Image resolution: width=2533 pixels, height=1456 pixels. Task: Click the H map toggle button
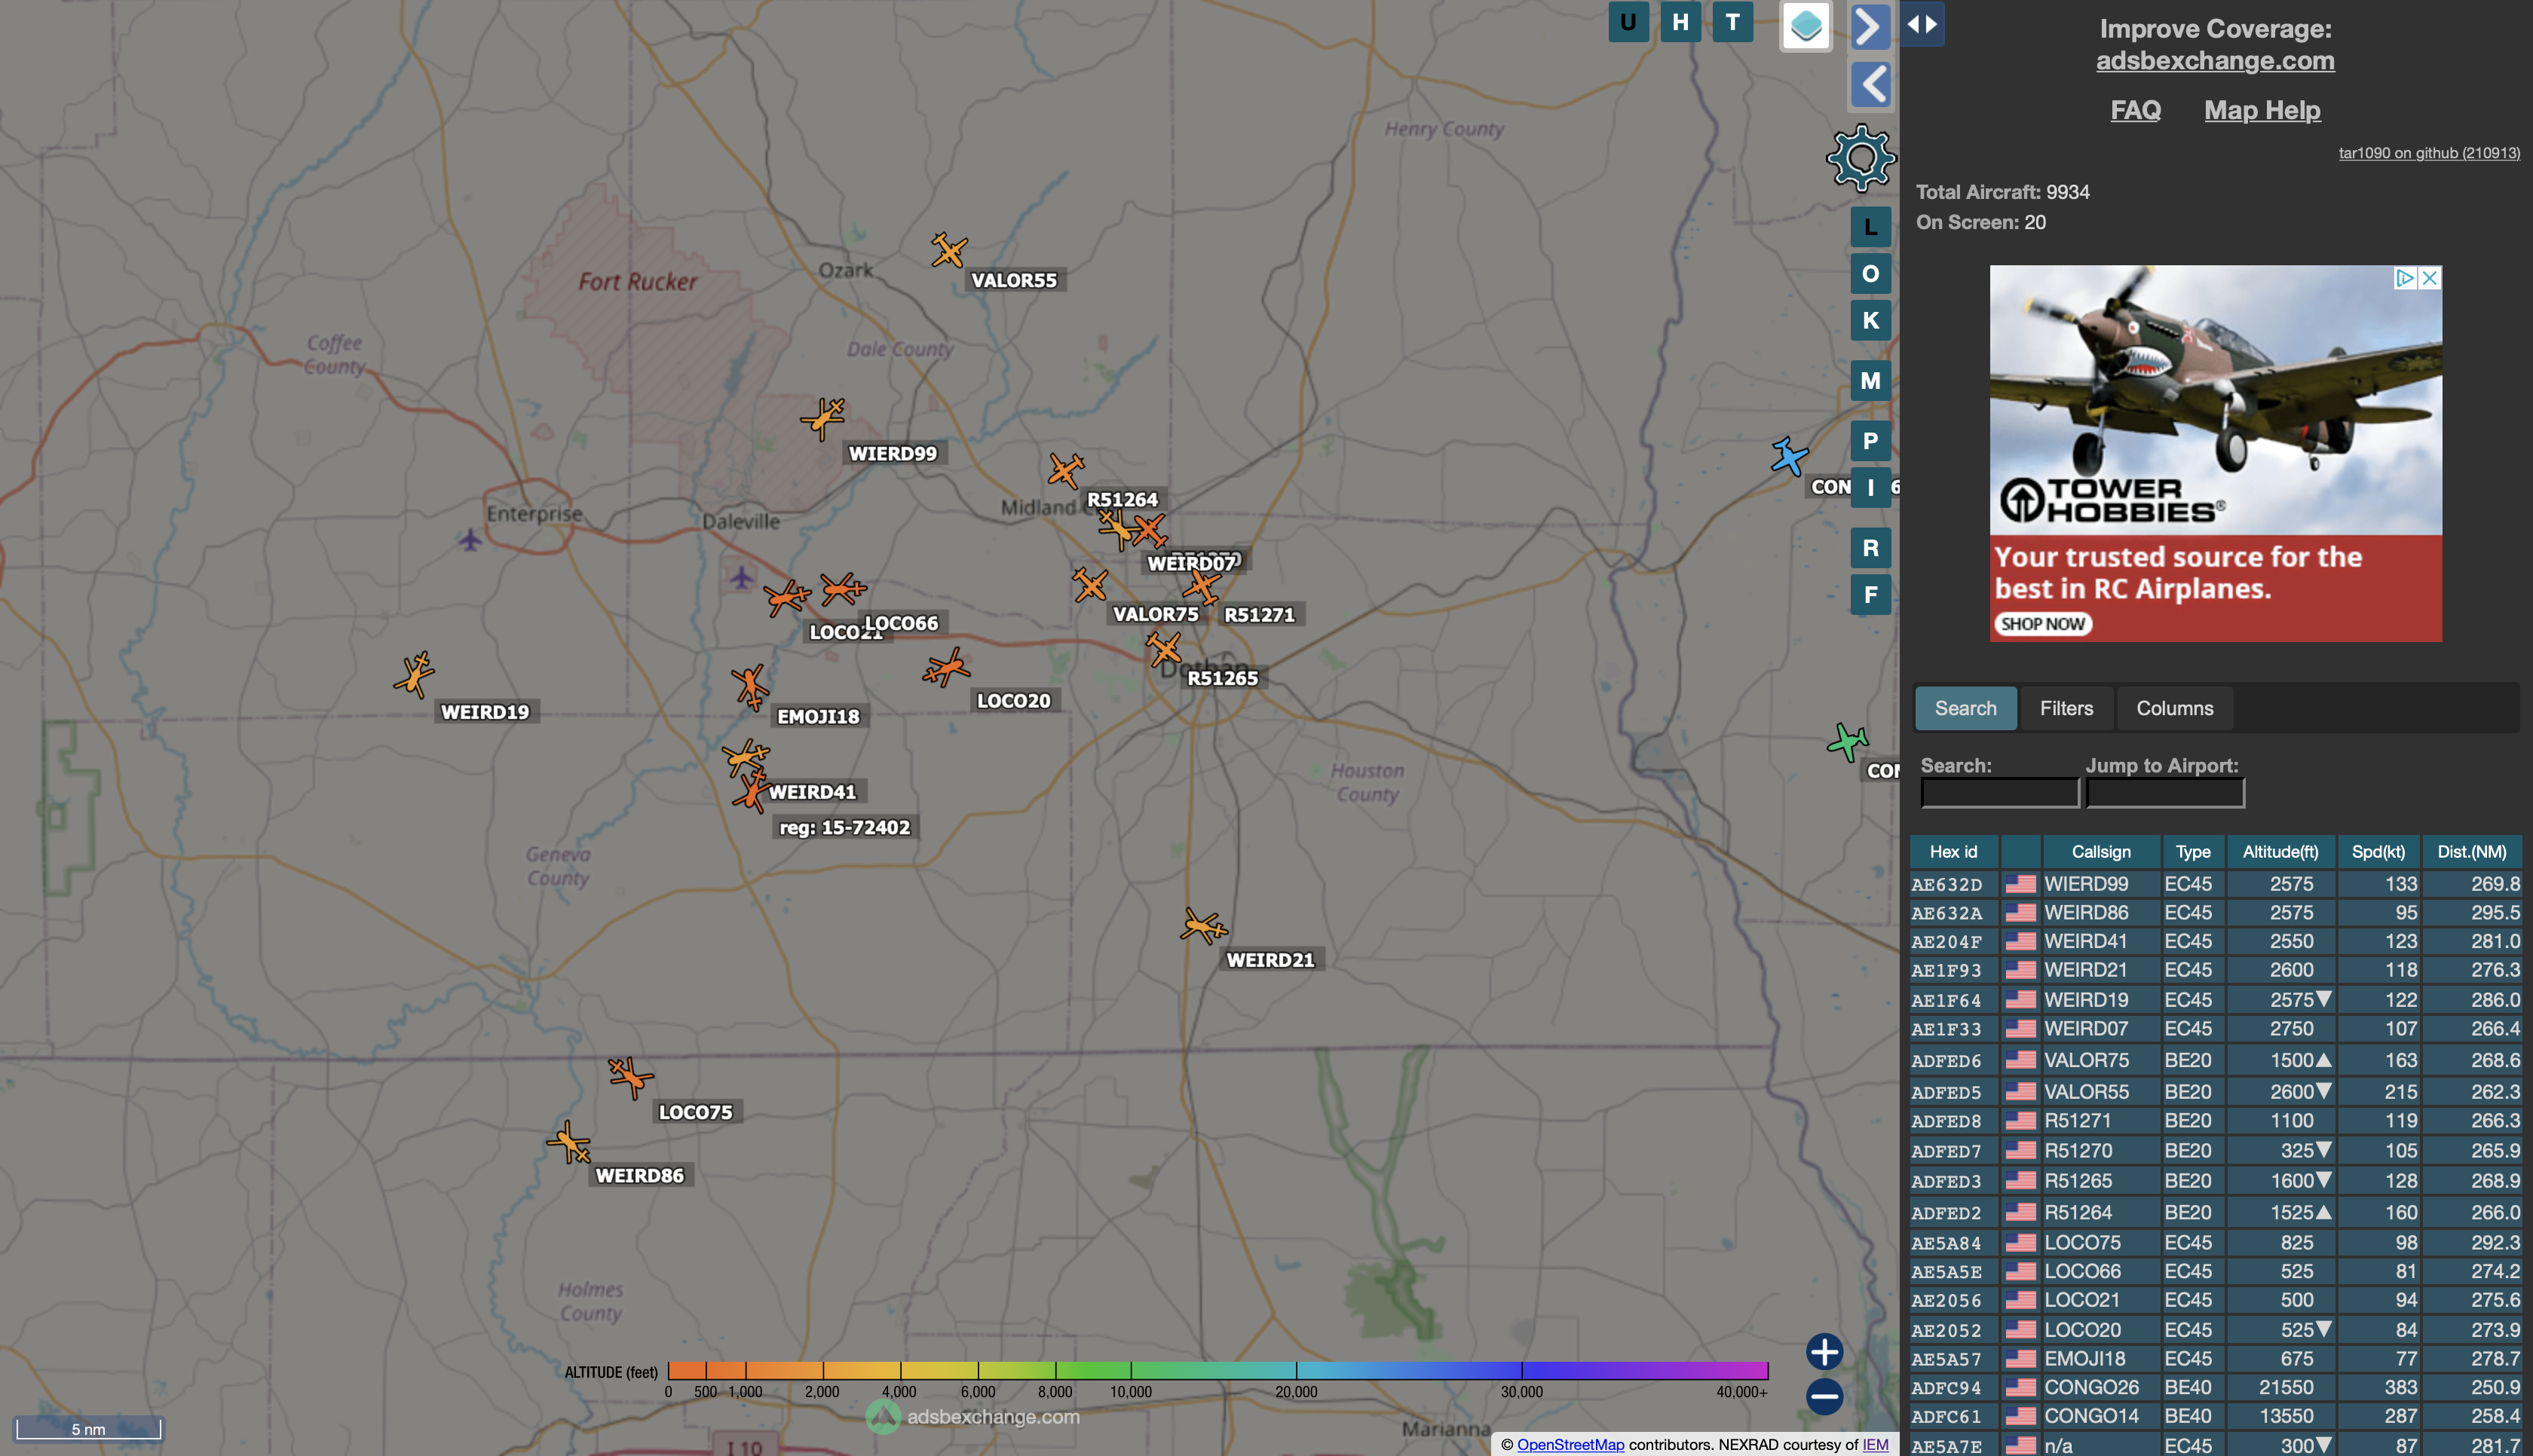click(x=1680, y=22)
